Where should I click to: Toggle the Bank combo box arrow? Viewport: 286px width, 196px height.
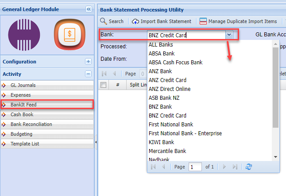229,35
